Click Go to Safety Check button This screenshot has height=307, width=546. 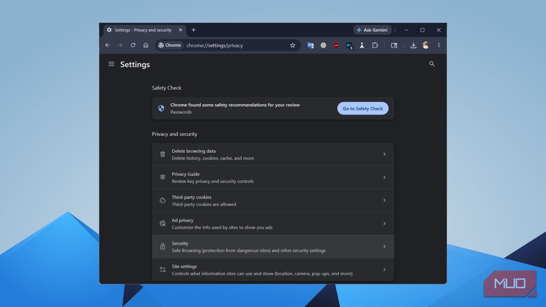[363, 108]
